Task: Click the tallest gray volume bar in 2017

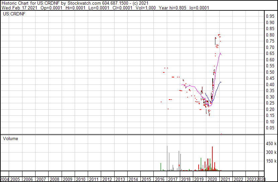Action: pyautogui.click(x=167, y=158)
